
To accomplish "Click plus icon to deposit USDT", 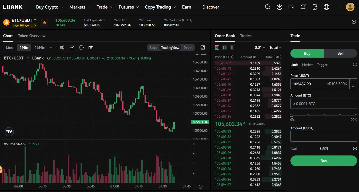I will [x=355, y=149].
